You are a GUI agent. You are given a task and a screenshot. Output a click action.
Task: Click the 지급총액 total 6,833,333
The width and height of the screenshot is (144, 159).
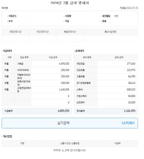tap(64, 111)
